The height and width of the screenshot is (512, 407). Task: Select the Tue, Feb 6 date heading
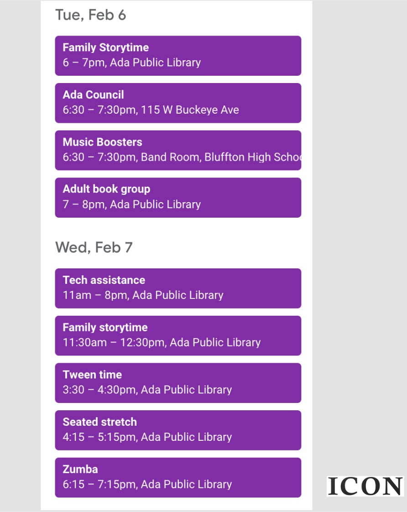91,15
